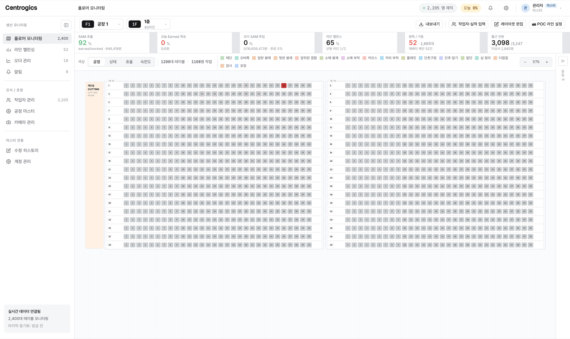Viewport: 570px width, 339px height.
Task: Click the gear icon beside 공정 마스터
Action: click(9, 111)
